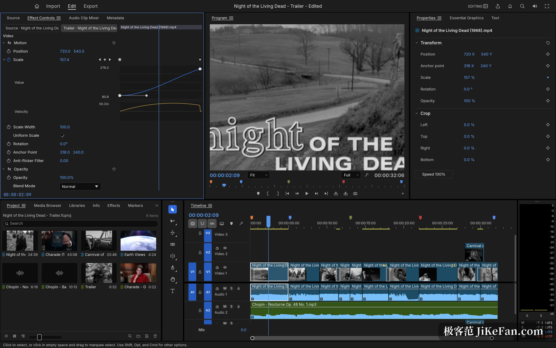The width and height of the screenshot is (556, 348).
Task: Click the Speed 100% button
Action: point(434,174)
